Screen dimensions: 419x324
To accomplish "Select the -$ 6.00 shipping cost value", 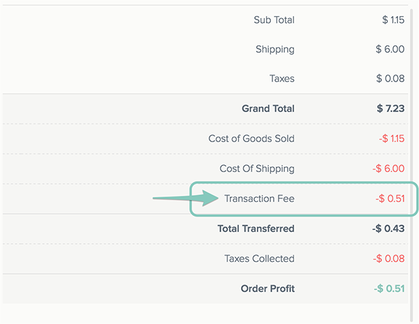I will tap(388, 169).
